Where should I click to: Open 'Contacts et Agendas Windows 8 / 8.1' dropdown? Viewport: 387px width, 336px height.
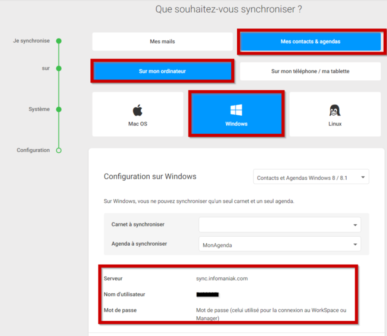[x=311, y=177]
